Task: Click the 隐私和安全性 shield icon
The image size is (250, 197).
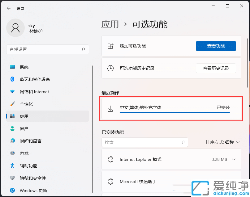Action: coord(12,178)
